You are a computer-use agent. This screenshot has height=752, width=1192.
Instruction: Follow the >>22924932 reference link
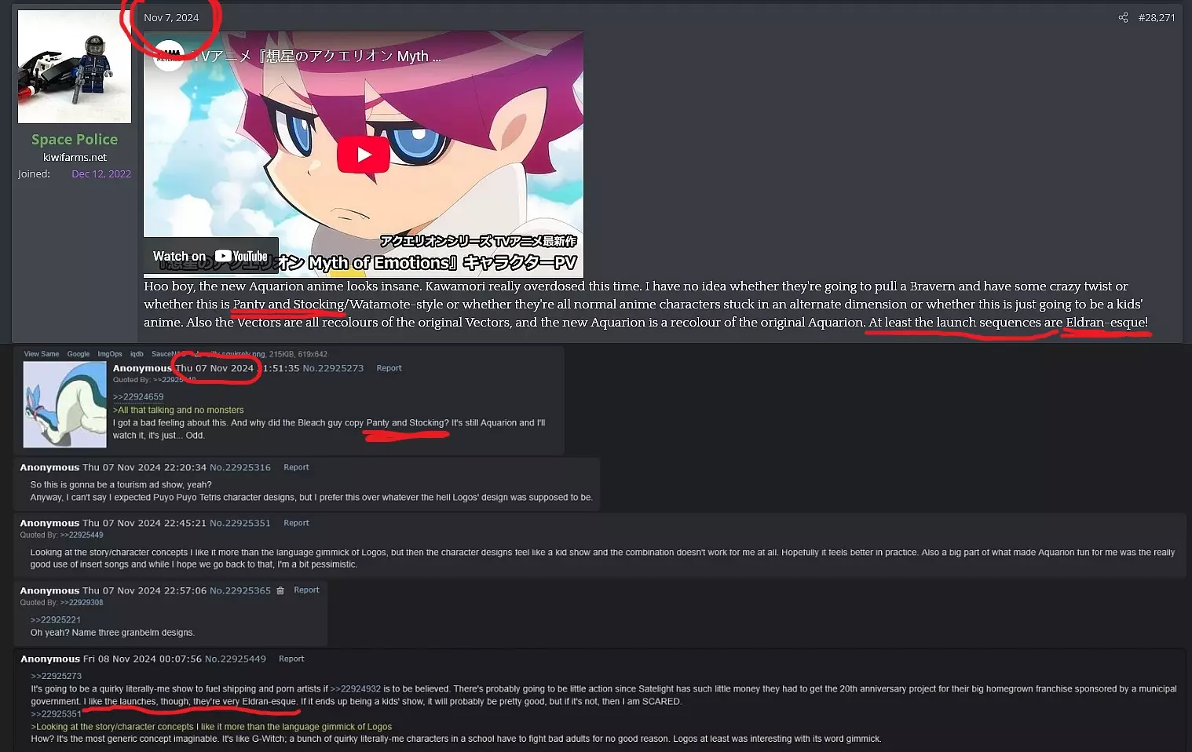(x=356, y=689)
